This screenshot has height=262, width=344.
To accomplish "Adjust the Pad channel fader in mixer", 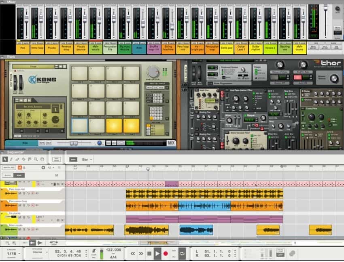I will pyautogui.click(x=27, y=19).
